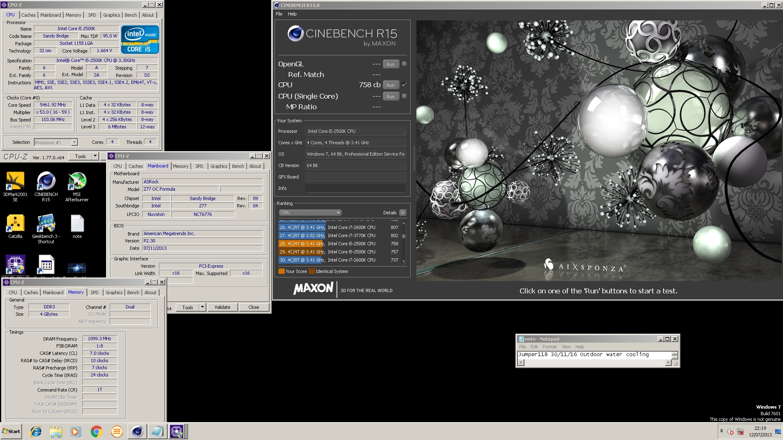The height and width of the screenshot is (440, 783).
Task: Select the Catzilla desktop icon
Action: click(15, 227)
